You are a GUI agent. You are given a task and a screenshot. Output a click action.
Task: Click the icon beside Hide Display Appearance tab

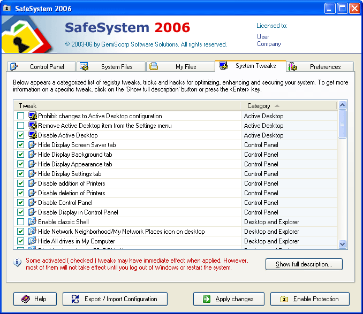[32, 164]
